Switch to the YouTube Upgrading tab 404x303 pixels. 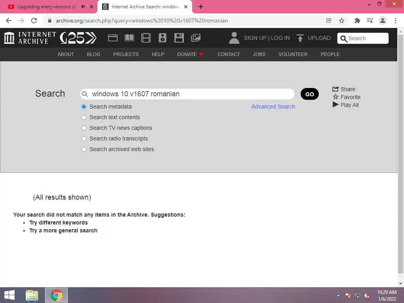(x=47, y=7)
